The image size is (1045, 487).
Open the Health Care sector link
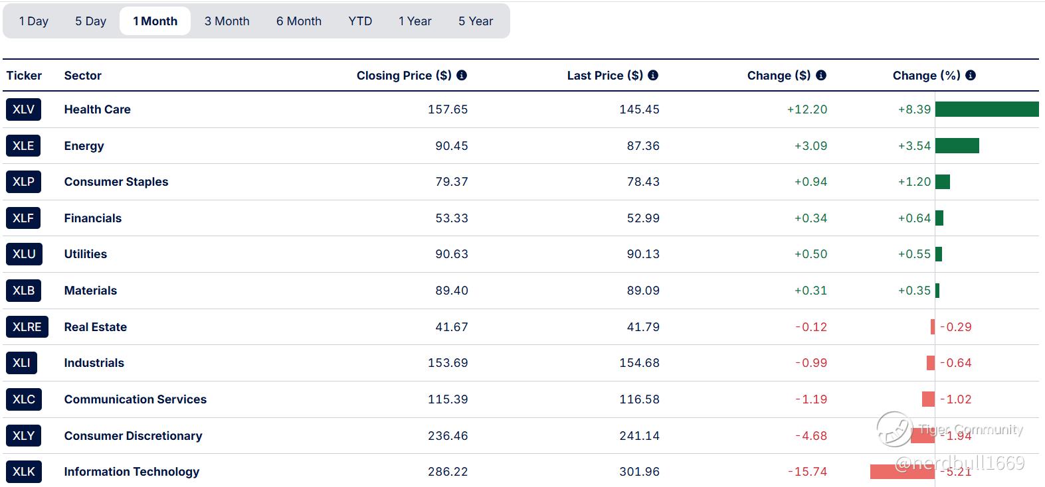[97, 109]
